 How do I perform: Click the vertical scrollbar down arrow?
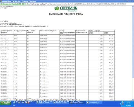tap(133, 99)
